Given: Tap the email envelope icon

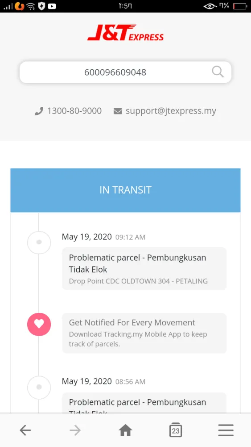Looking at the screenshot, I should 118,111.
